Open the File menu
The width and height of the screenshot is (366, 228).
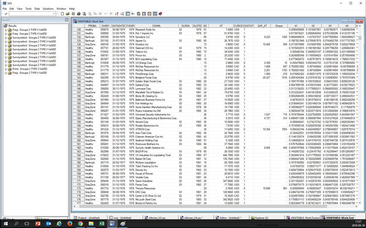click(4, 9)
